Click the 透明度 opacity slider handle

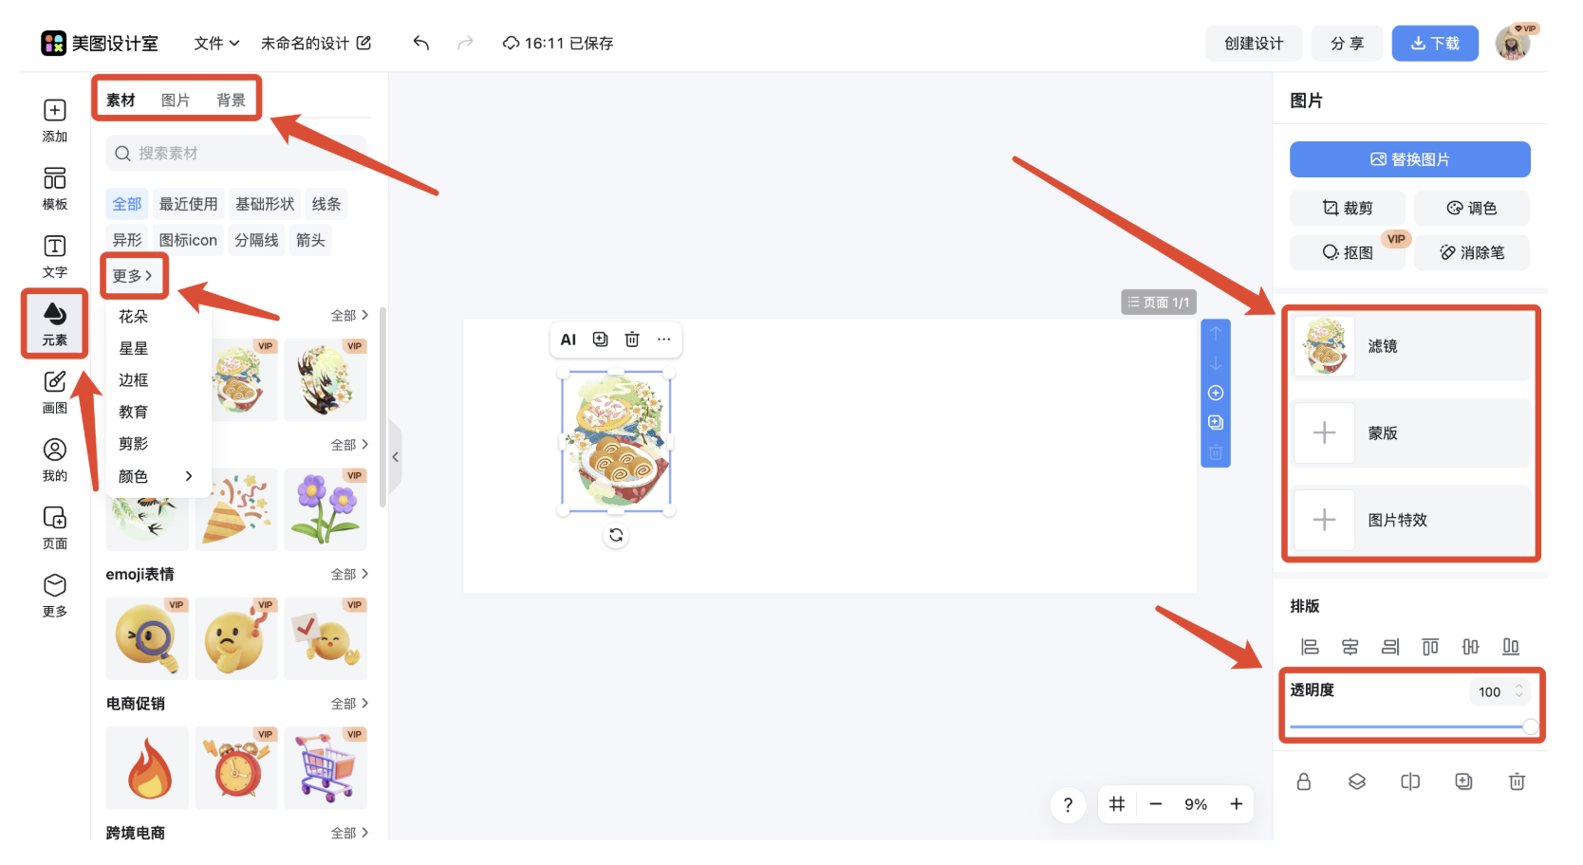click(x=1530, y=727)
